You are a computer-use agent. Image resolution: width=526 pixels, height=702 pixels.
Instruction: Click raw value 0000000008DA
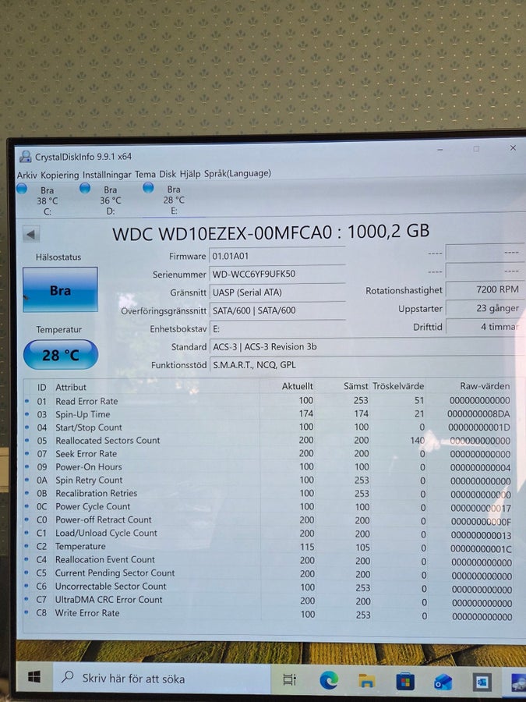pos(478,414)
